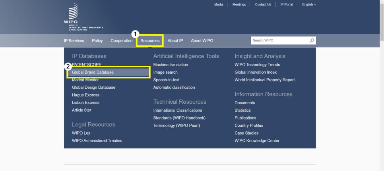
Task: Open Country Profiles
Action: pyautogui.click(x=249, y=125)
